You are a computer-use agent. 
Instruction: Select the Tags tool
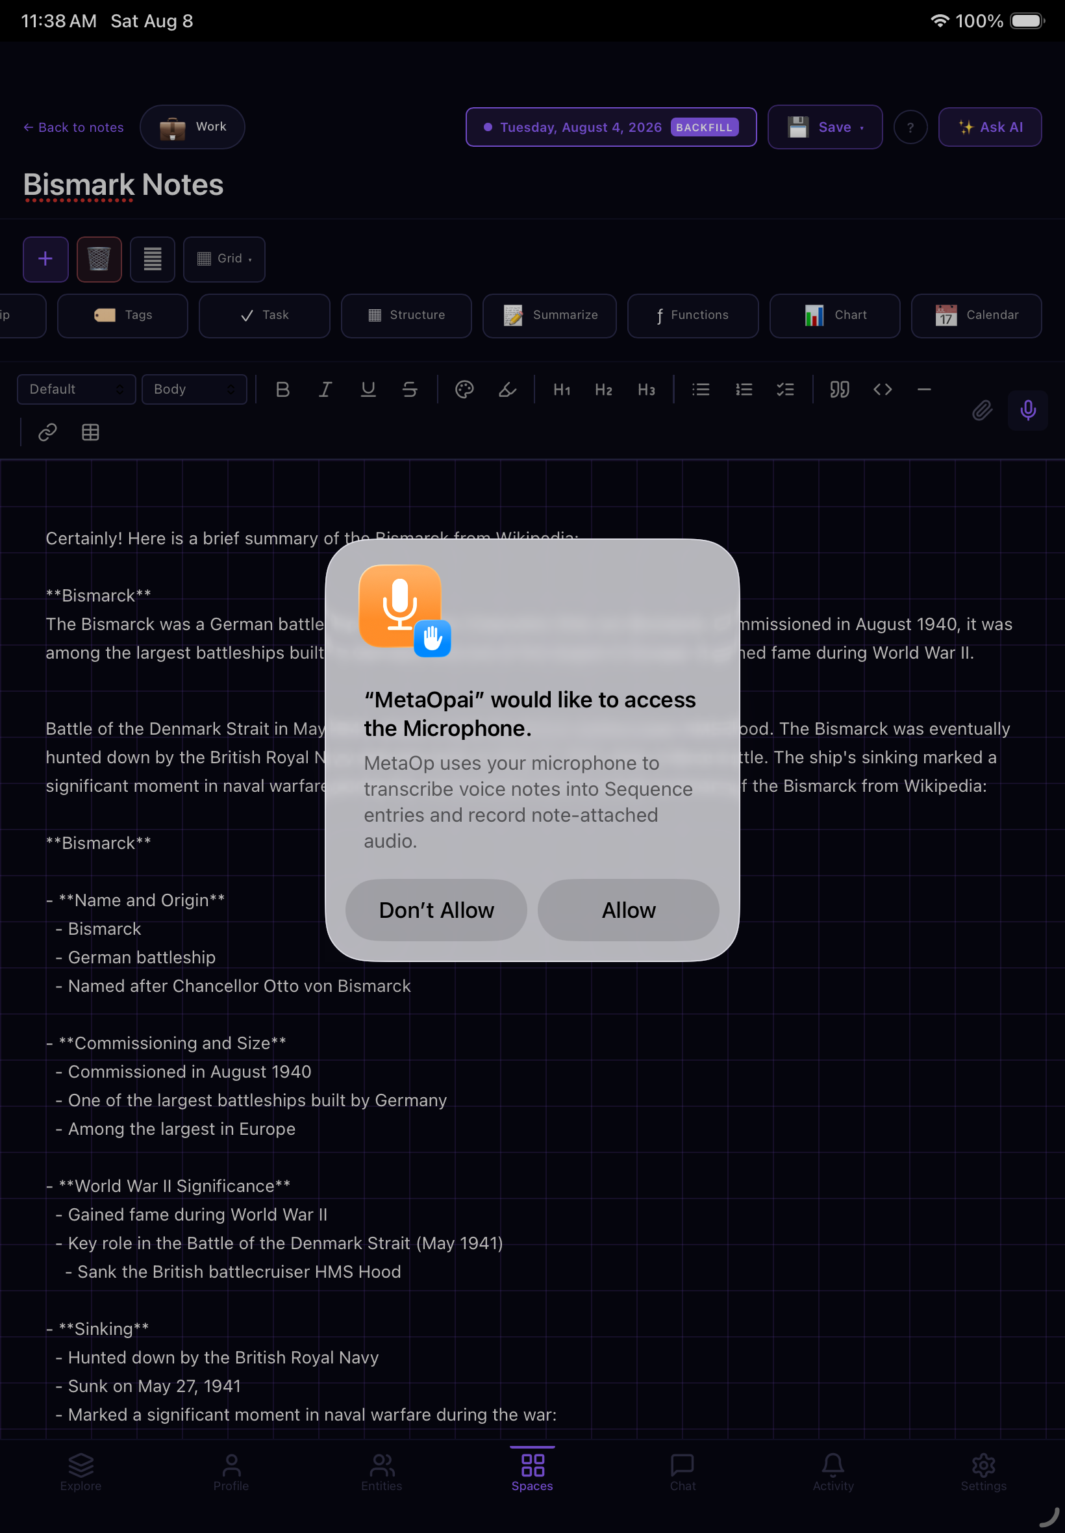point(123,316)
